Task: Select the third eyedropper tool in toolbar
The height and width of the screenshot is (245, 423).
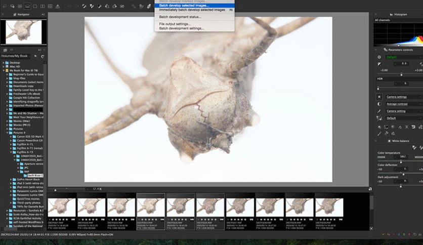Action: [x=99, y=6]
